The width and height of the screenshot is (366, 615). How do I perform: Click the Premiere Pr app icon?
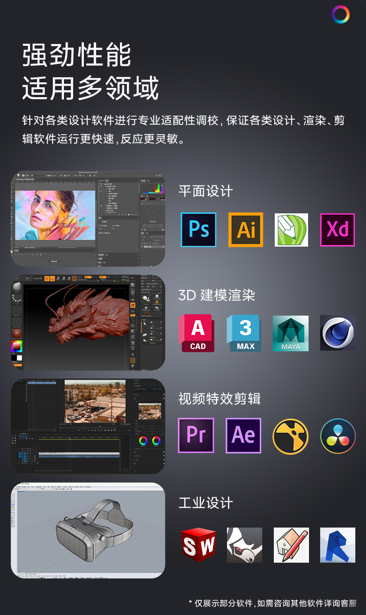tap(196, 435)
